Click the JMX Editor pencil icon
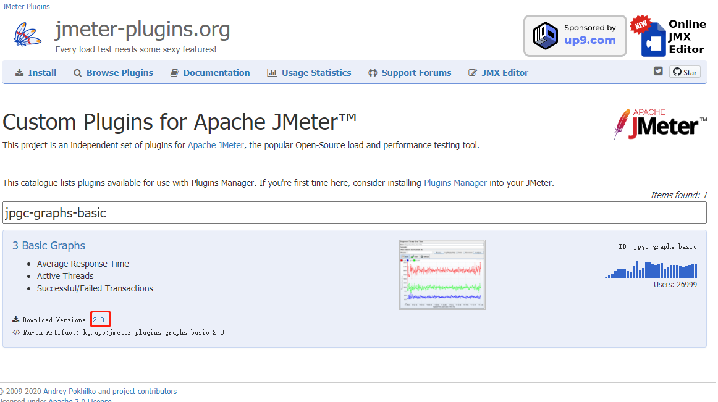 [x=473, y=73]
